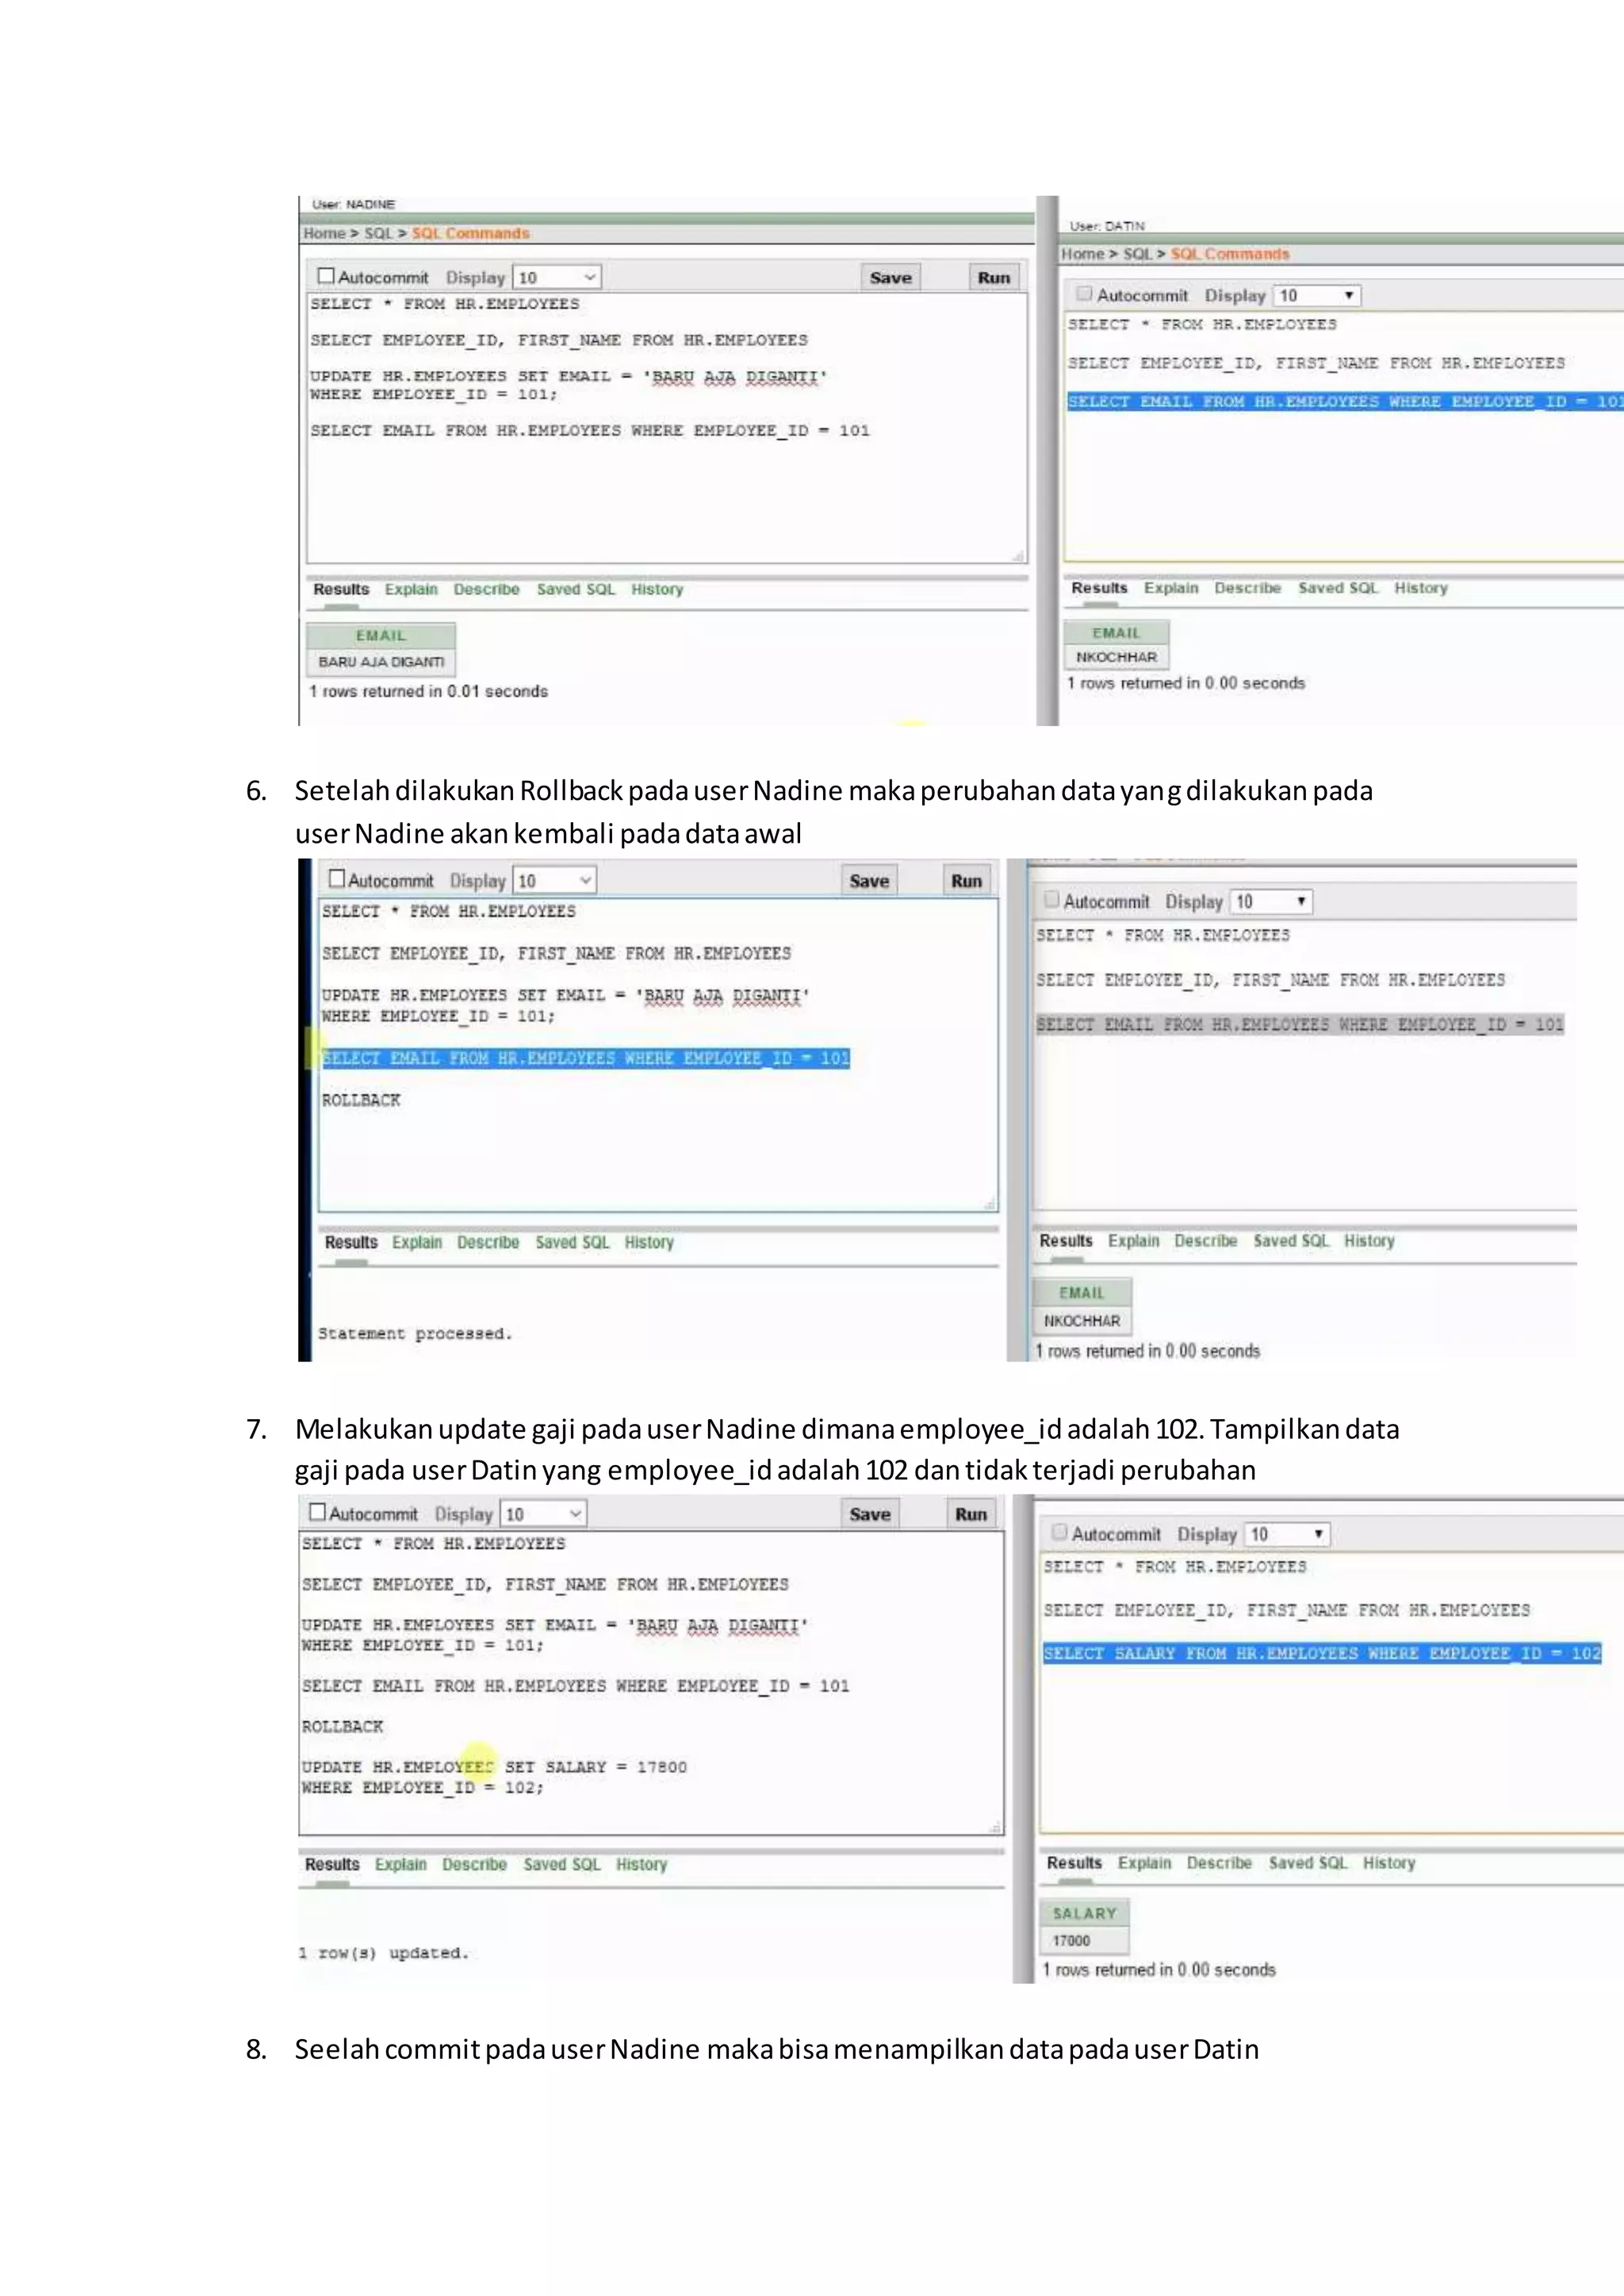Run the UPDATE SALARY = 17800 editor
The width and height of the screenshot is (1624, 2296).
(x=970, y=1514)
